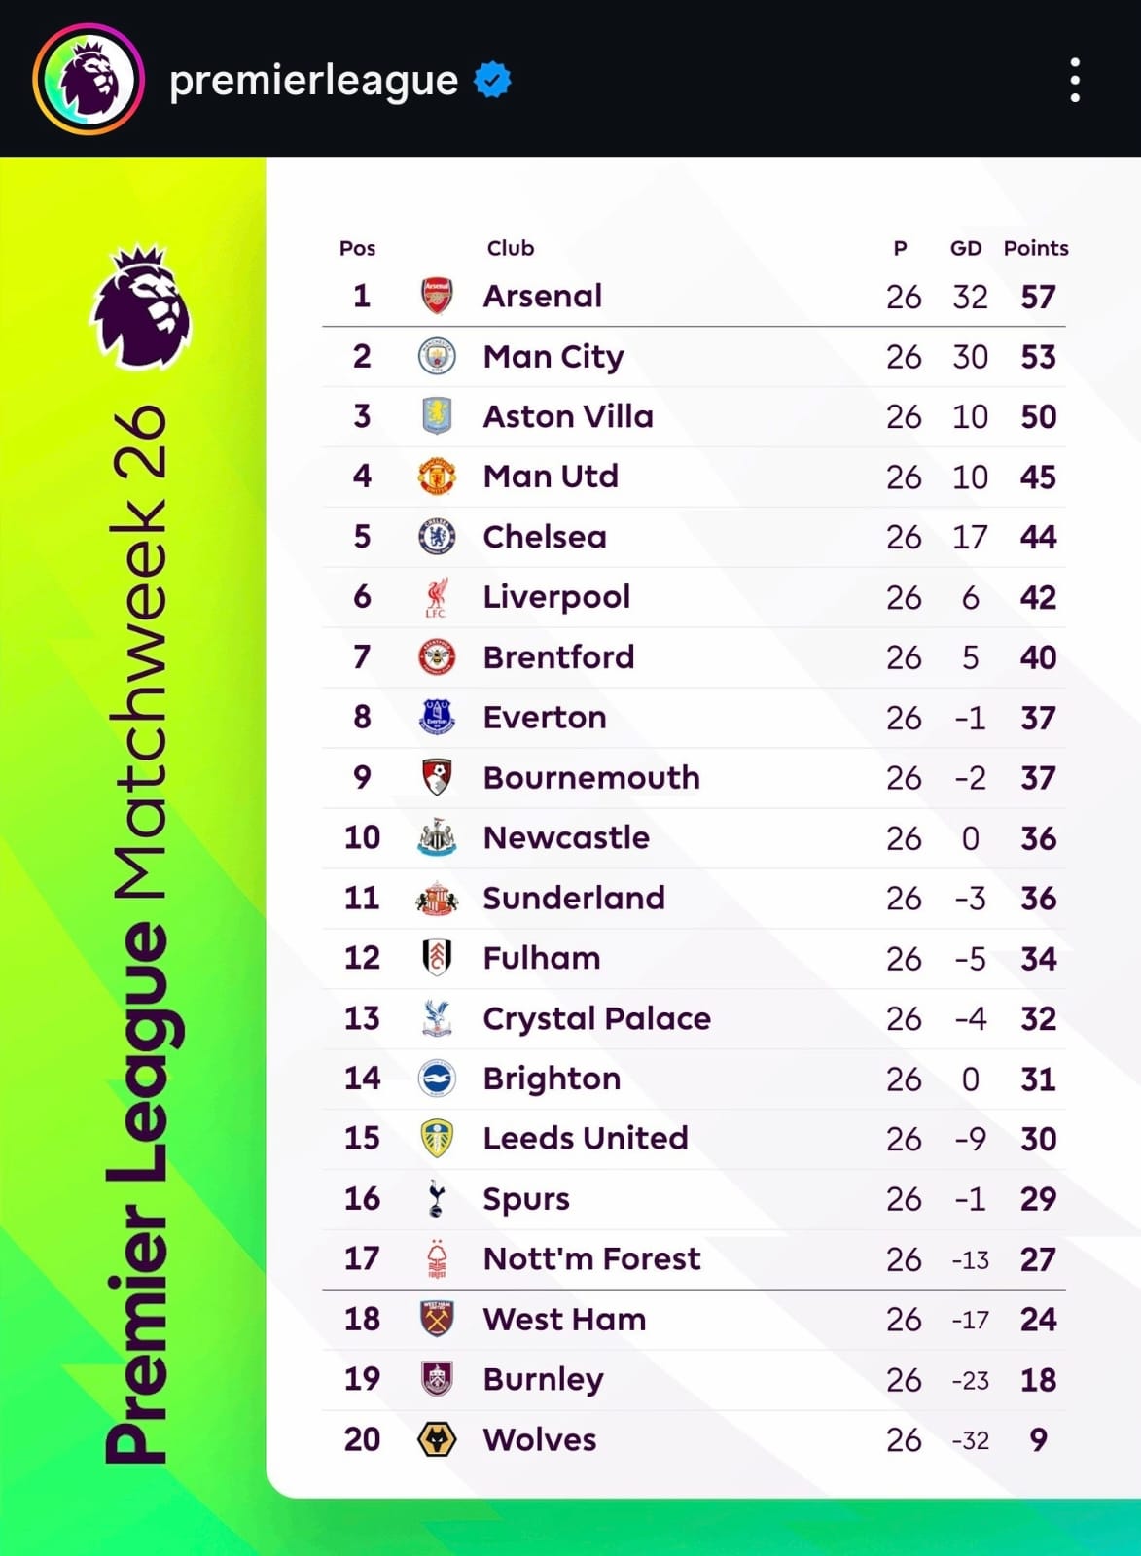The width and height of the screenshot is (1141, 1556).
Task: Select the Club column header
Action: (511, 248)
